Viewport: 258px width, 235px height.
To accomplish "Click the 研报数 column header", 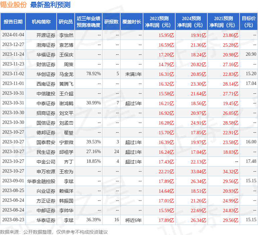I will pyautogui.click(x=111, y=21).
